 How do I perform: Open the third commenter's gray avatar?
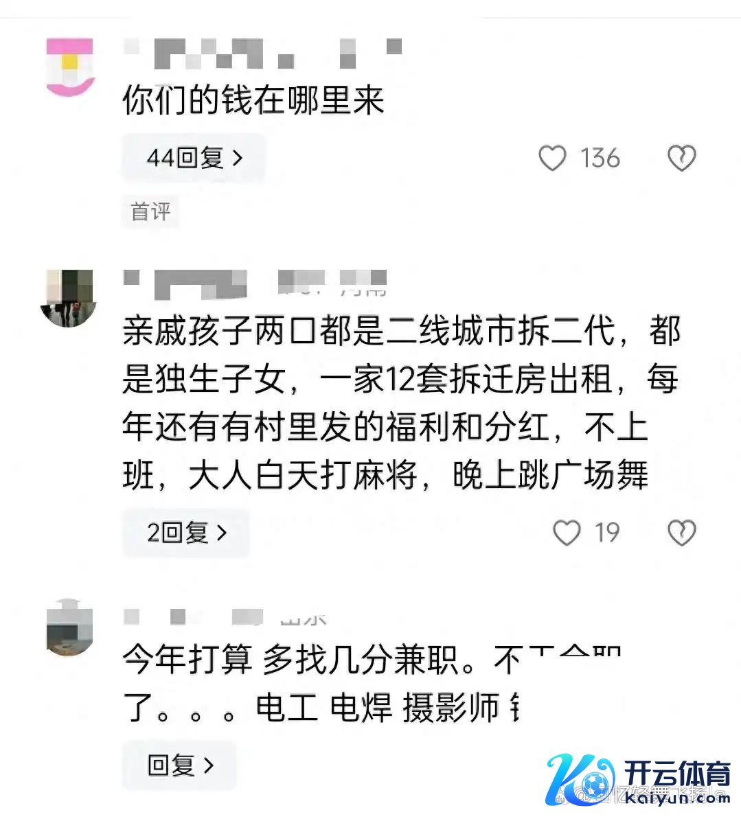click(69, 627)
